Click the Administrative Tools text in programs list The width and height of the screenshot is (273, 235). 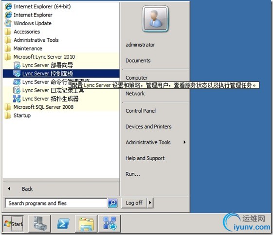36,40
